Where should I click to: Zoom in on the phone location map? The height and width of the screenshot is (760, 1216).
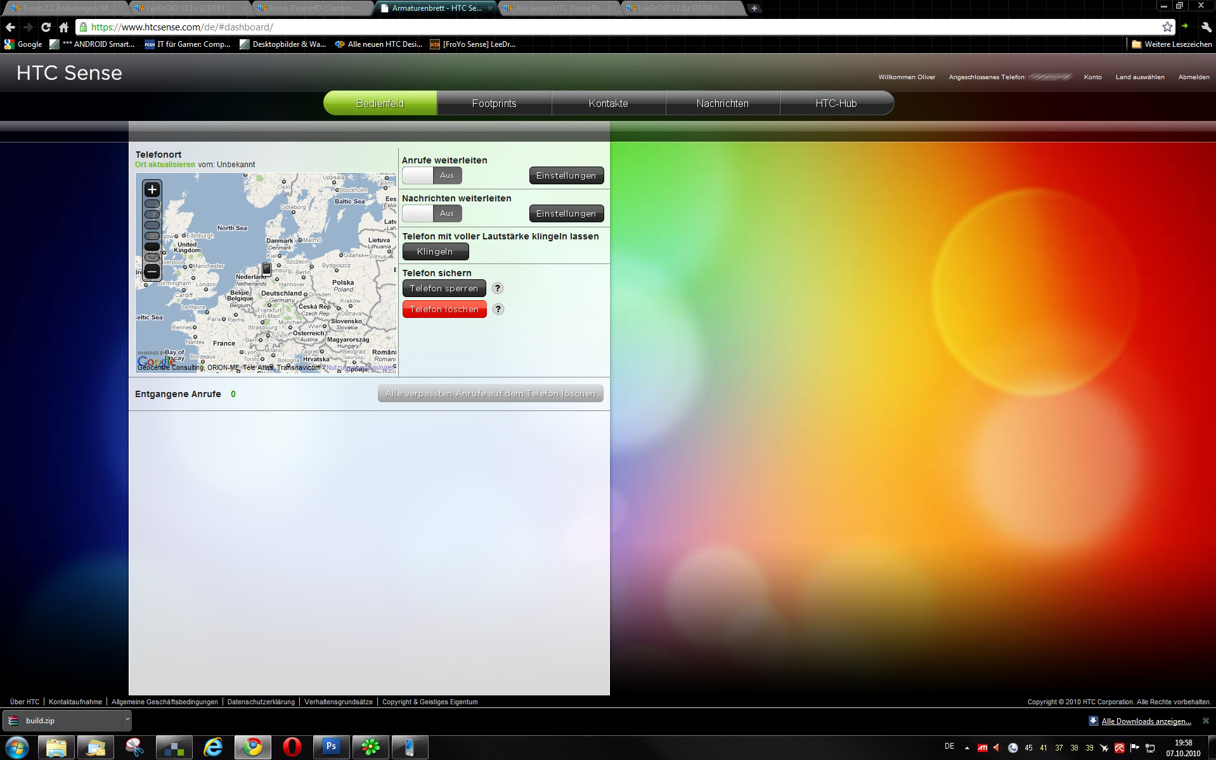[x=152, y=189]
